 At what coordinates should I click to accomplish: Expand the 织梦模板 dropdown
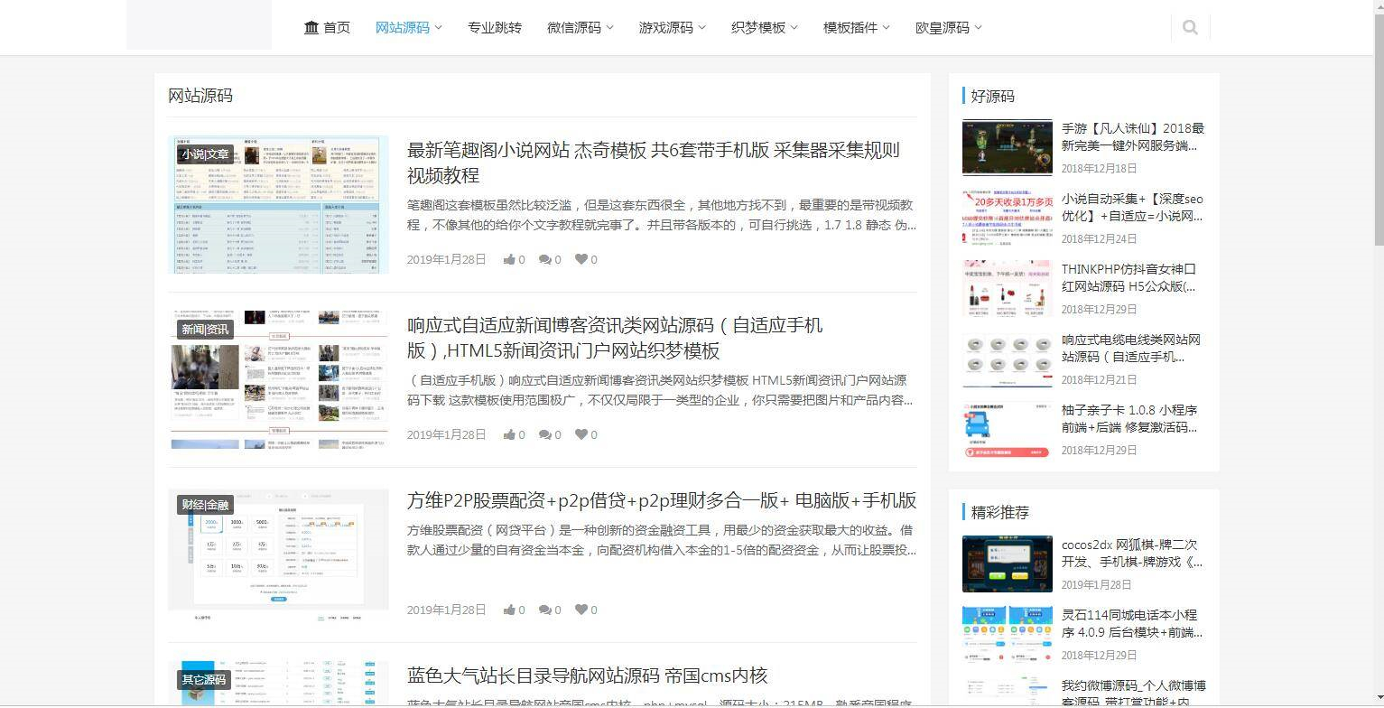(x=758, y=27)
